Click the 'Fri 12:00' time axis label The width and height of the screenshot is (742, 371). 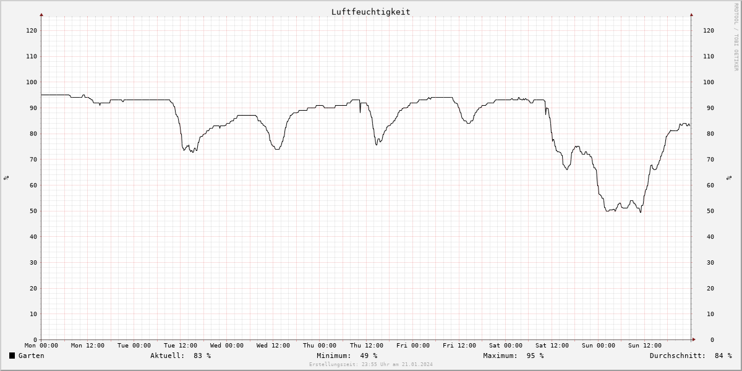pyautogui.click(x=459, y=346)
